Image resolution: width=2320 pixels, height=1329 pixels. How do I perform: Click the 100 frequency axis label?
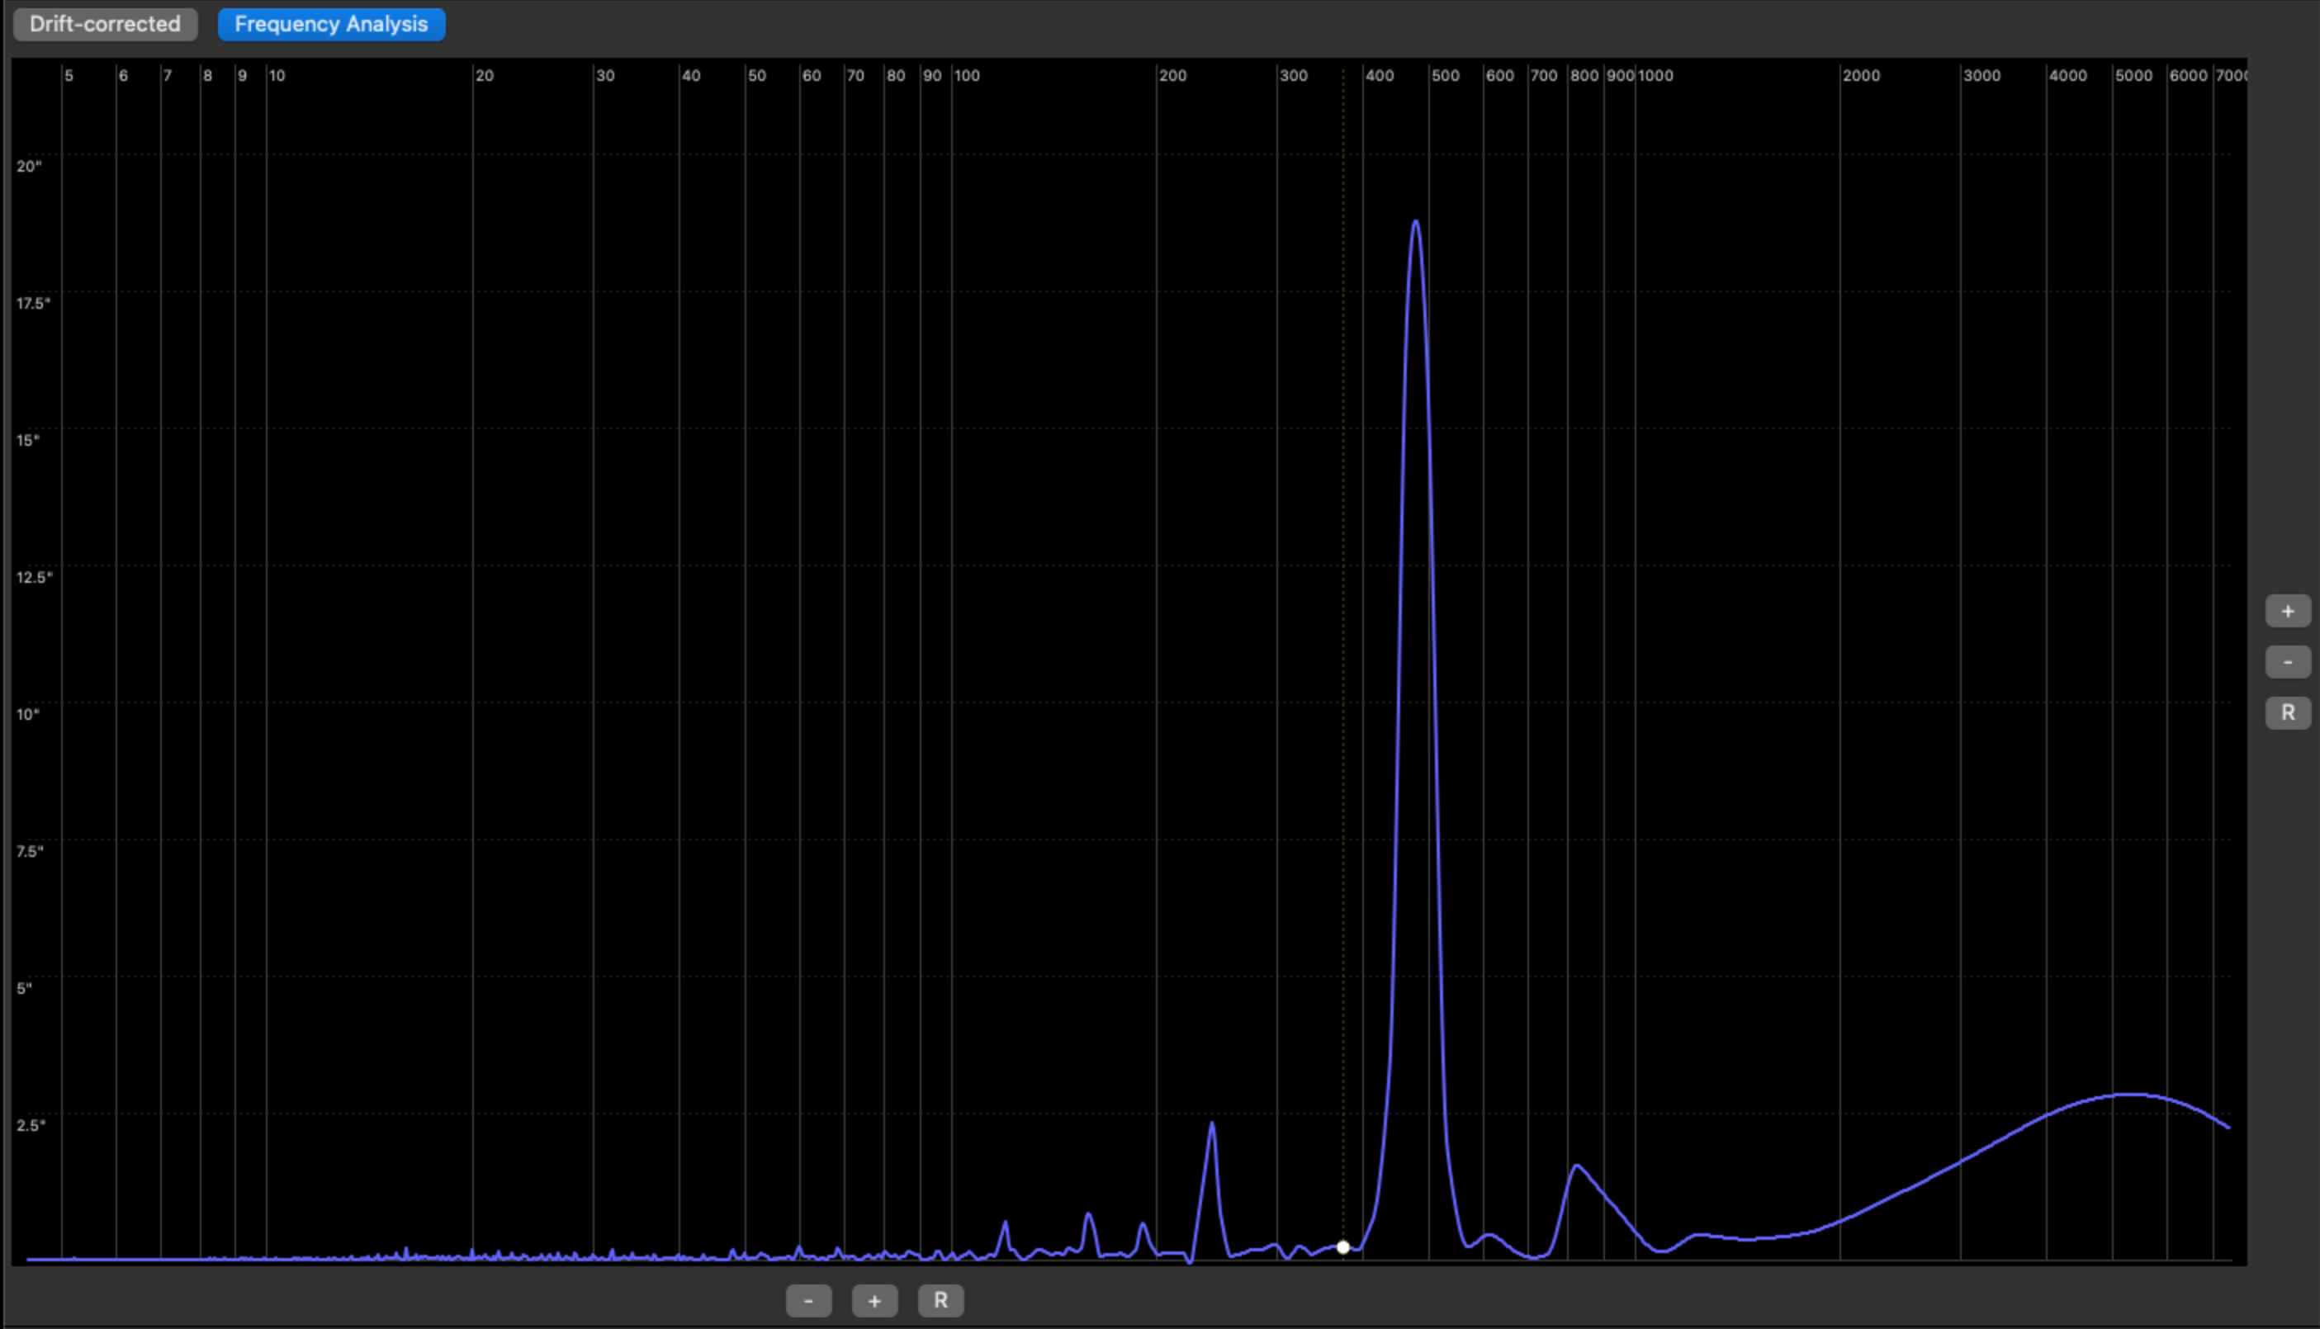pyautogui.click(x=967, y=76)
